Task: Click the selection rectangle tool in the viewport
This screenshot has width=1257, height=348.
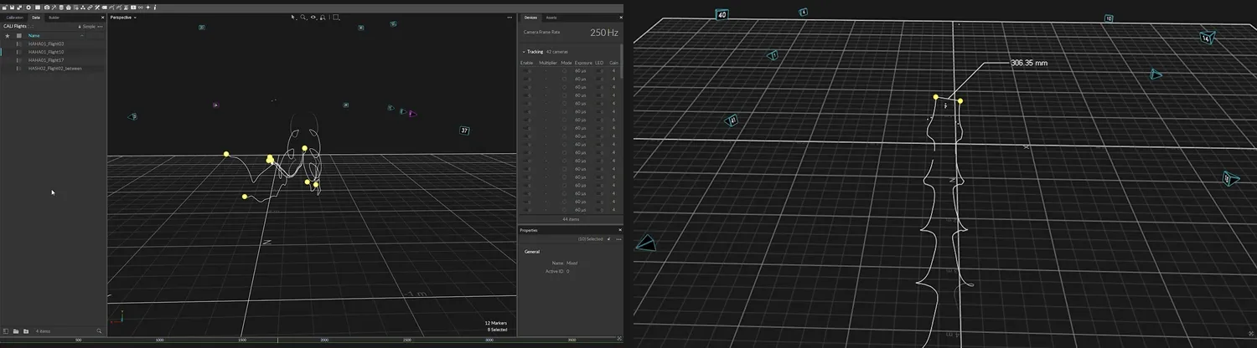Action: tap(336, 17)
